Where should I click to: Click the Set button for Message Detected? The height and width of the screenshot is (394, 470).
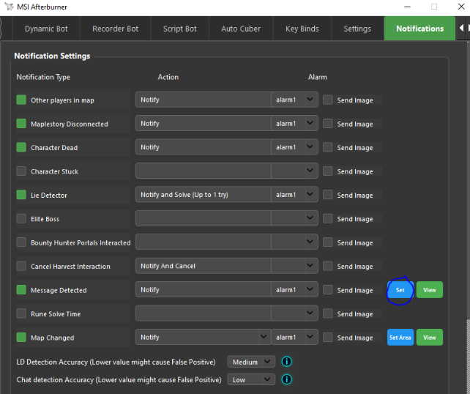click(x=400, y=290)
